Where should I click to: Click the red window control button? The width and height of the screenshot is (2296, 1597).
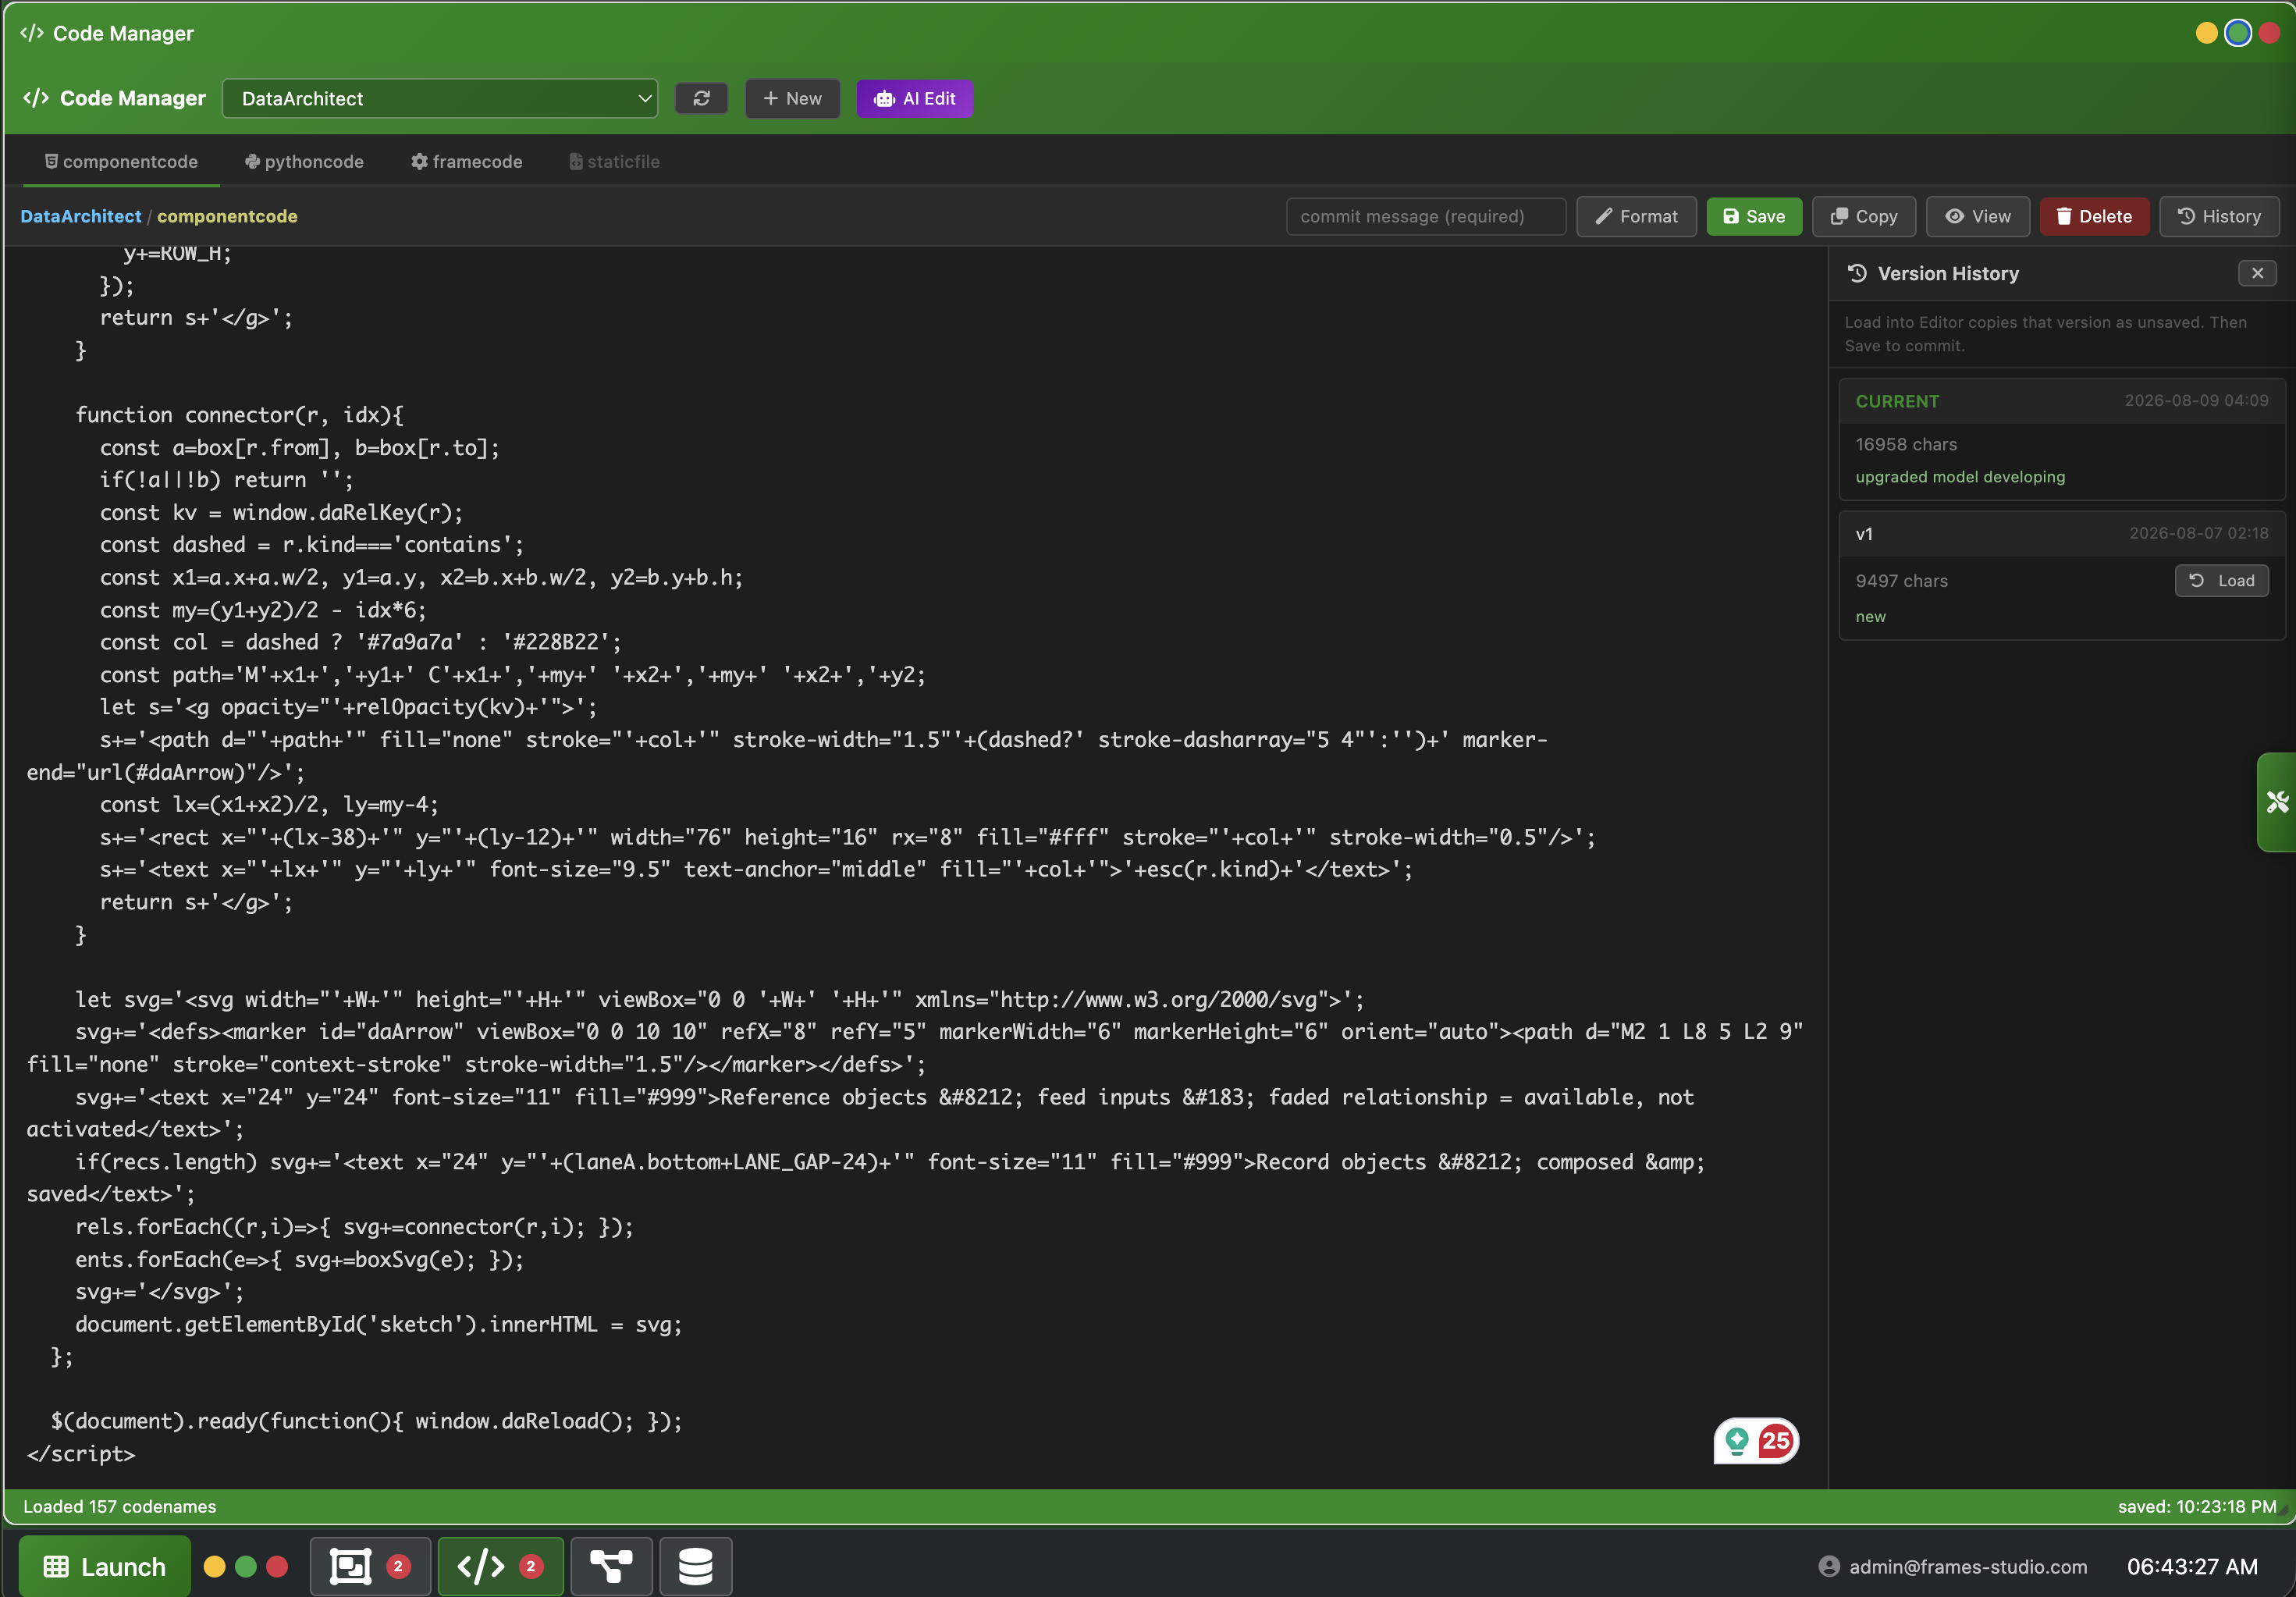coord(2269,33)
